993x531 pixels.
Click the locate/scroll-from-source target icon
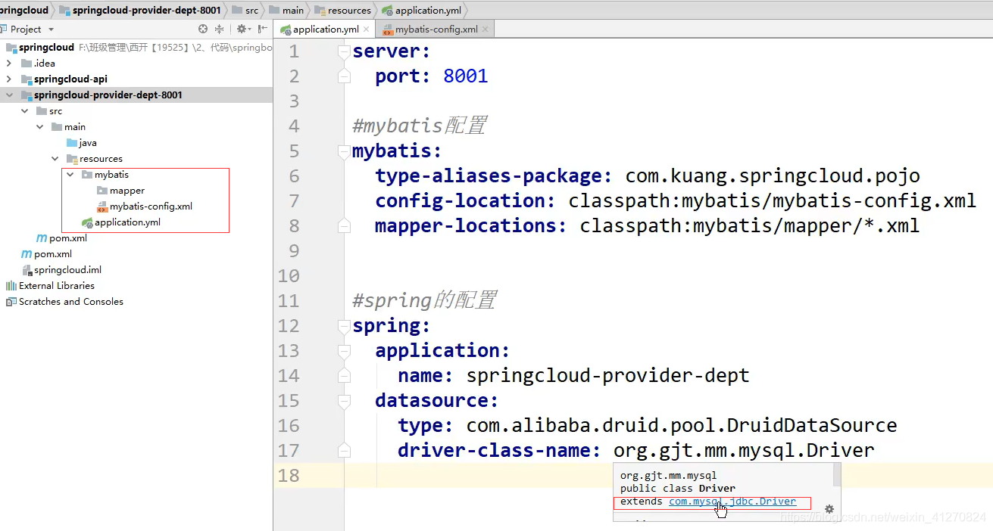coord(203,29)
